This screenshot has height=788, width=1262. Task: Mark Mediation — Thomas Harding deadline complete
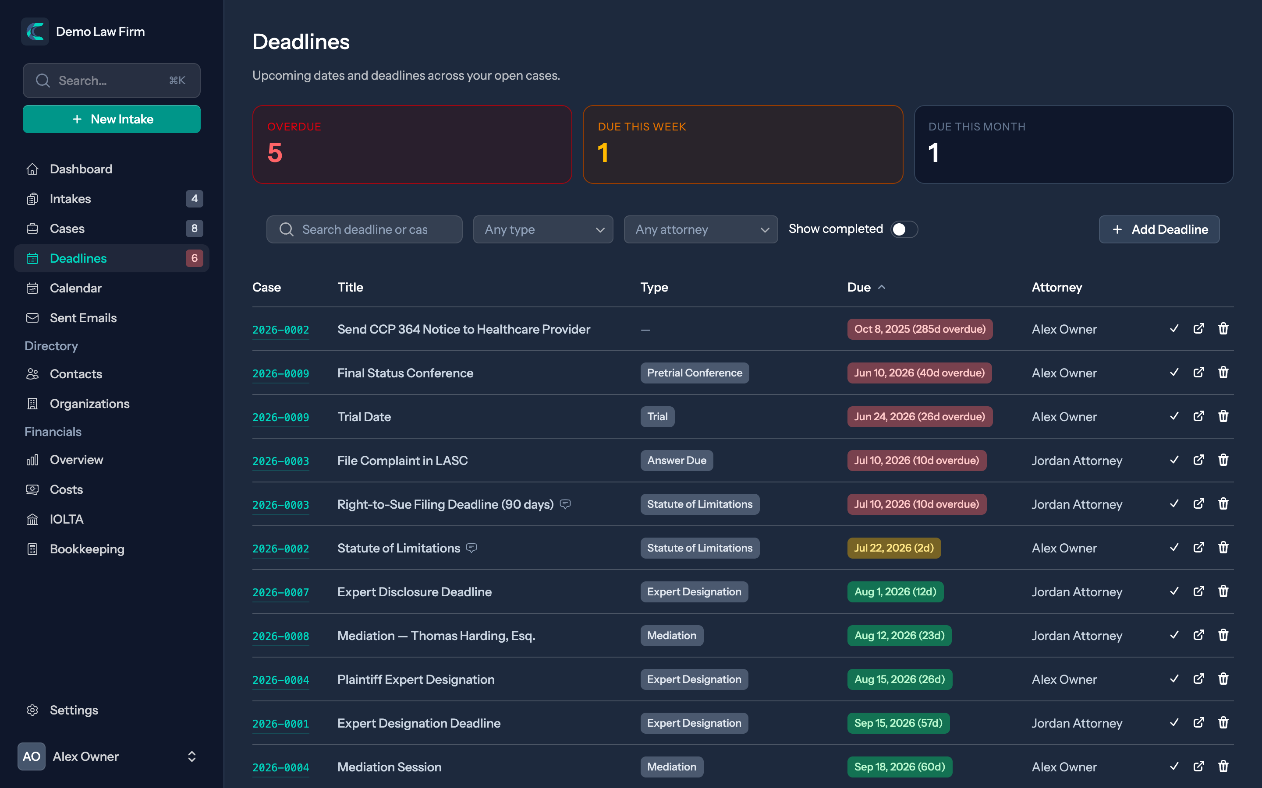pos(1174,635)
